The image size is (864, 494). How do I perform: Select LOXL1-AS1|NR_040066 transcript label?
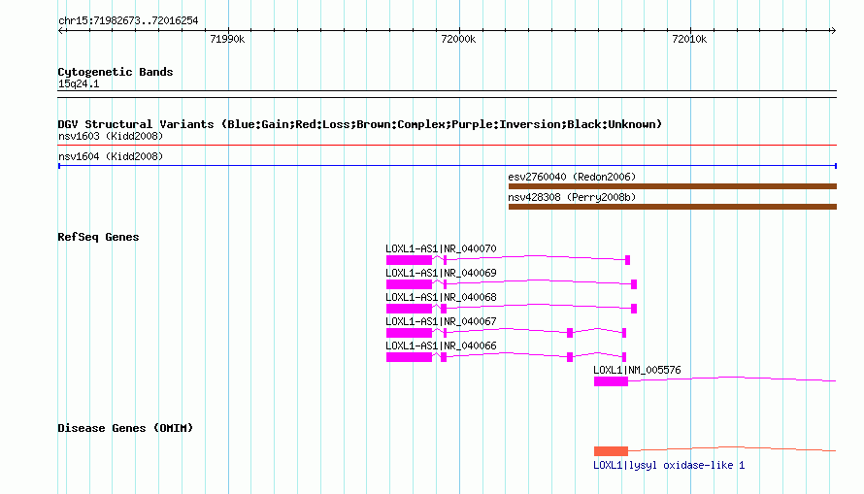pos(441,346)
